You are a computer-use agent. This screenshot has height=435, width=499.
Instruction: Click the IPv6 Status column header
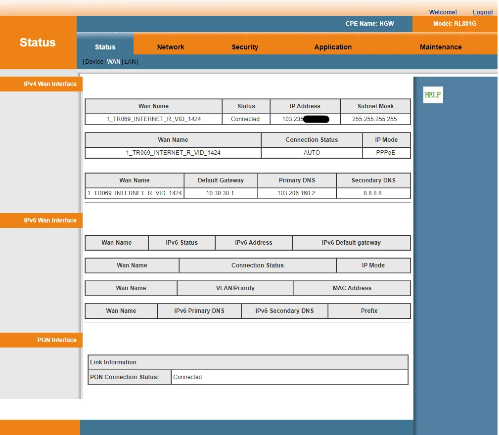[x=181, y=243]
